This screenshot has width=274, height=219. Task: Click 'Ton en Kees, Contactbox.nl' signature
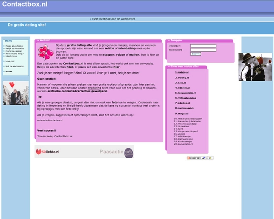[x=54, y=136]
